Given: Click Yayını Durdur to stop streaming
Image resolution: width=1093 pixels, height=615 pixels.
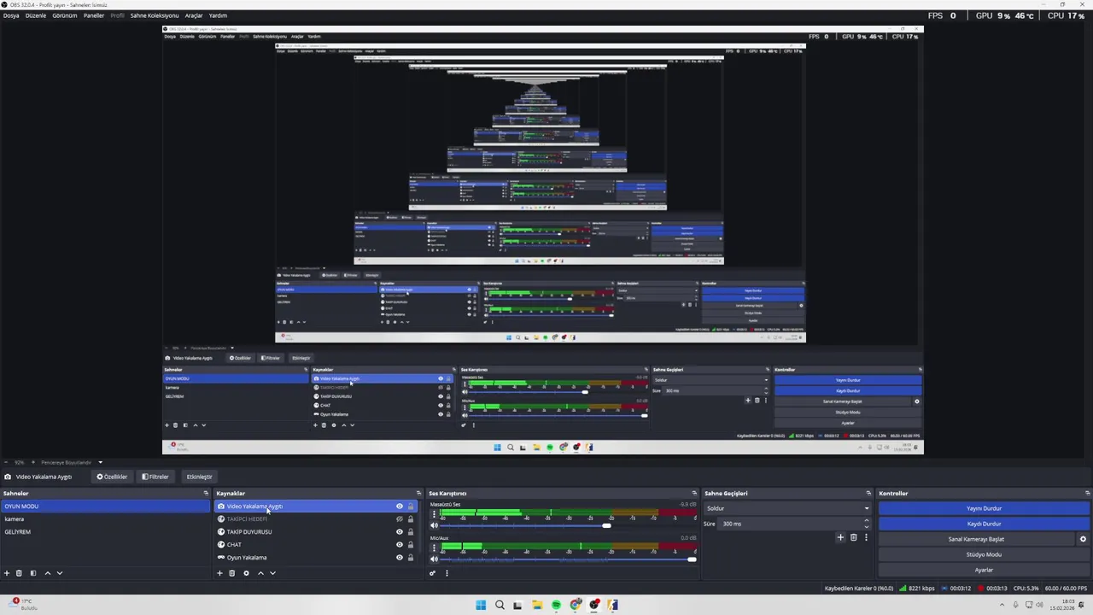Looking at the screenshot, I should [x=984, y=508].
